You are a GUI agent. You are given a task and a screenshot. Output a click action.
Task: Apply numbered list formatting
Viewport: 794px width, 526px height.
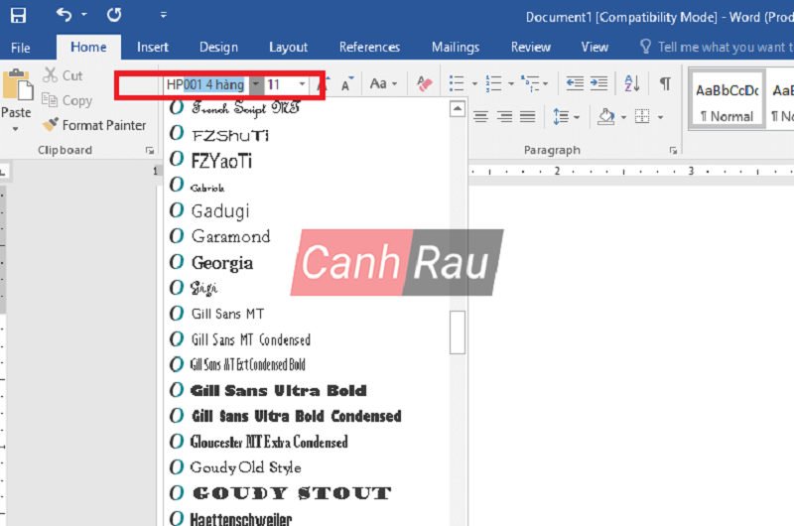pos(493,83)
